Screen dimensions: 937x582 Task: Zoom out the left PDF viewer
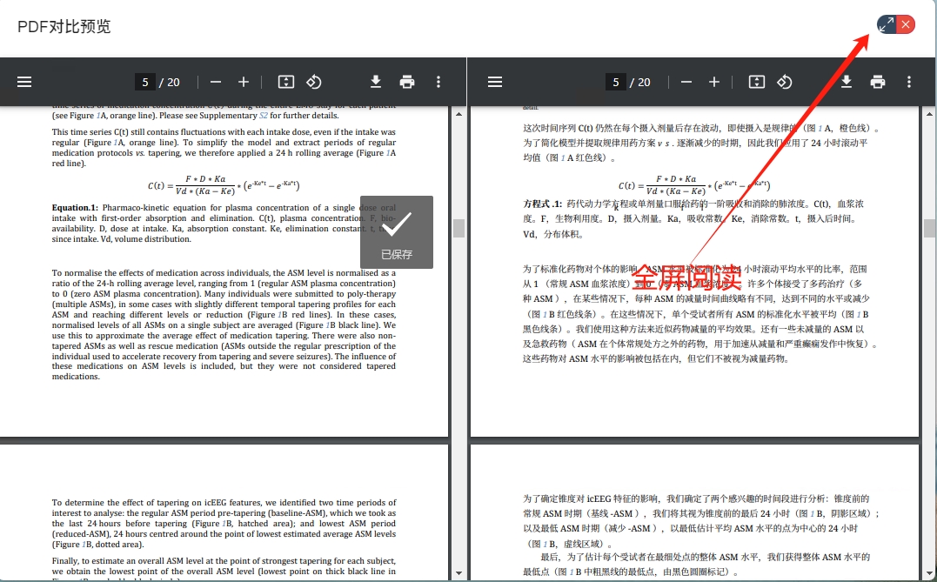point(216,82)
